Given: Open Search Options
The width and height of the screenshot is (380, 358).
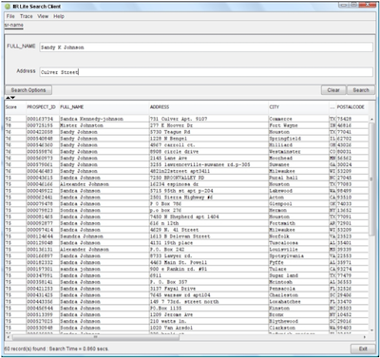Looking at the screenshot, I should (x=28, y=90).
